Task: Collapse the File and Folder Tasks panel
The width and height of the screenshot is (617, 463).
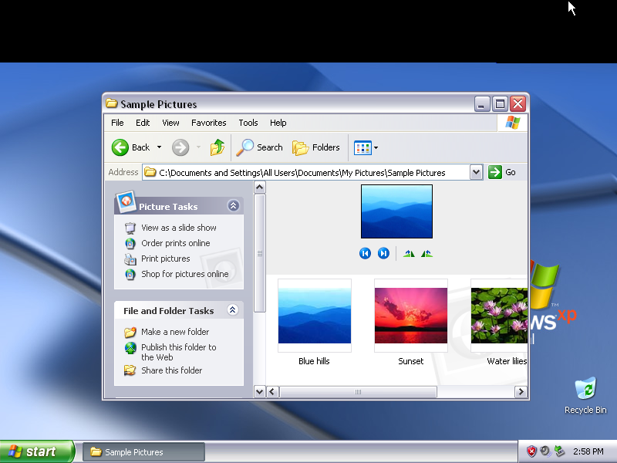Action: tap(233, 310)
